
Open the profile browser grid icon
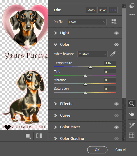tap(114, 22)
